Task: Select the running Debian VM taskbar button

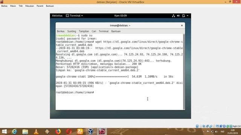Action: point(102,132)
